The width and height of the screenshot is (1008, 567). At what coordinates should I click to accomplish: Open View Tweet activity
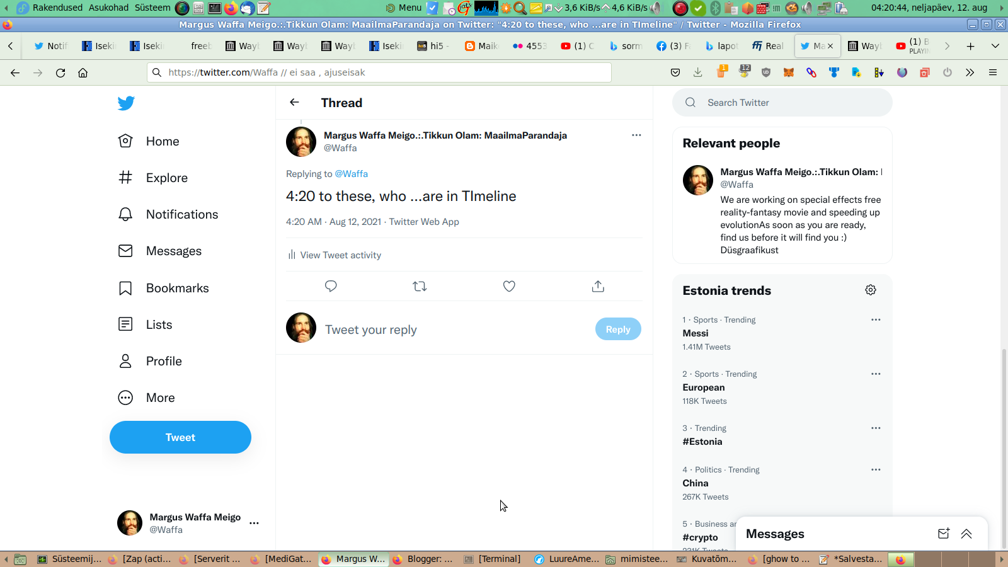point(334,255)
